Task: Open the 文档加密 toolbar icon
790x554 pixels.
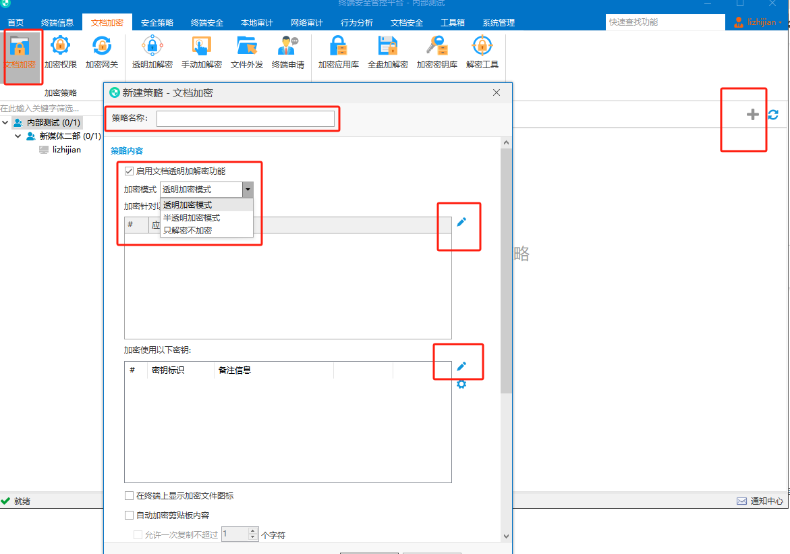Action: point(20,53)
